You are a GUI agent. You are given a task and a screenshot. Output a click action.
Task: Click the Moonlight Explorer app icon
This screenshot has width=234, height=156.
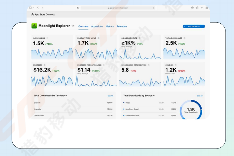point(34,26)
